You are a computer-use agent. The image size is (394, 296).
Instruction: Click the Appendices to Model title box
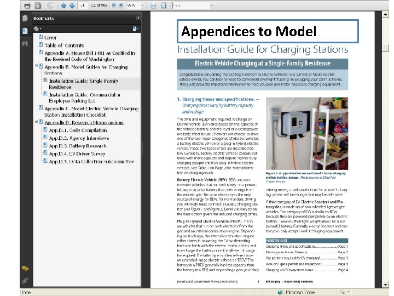pyautogui.click(x=268, y=31)
